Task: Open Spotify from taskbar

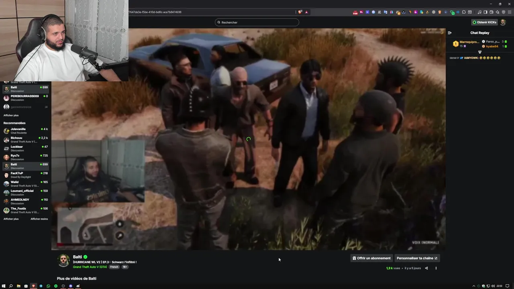Action: [x=56, y=286]
